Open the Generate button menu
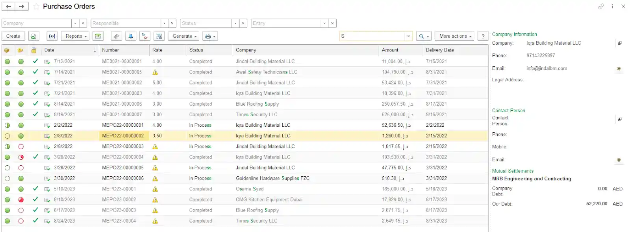The height and width of the screenshot is (232, 630). click(184, 36)
